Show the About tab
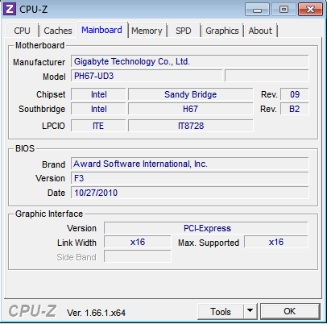Image resolution: width=327 pixels, height=324 pixels. [x=260, y=31]
